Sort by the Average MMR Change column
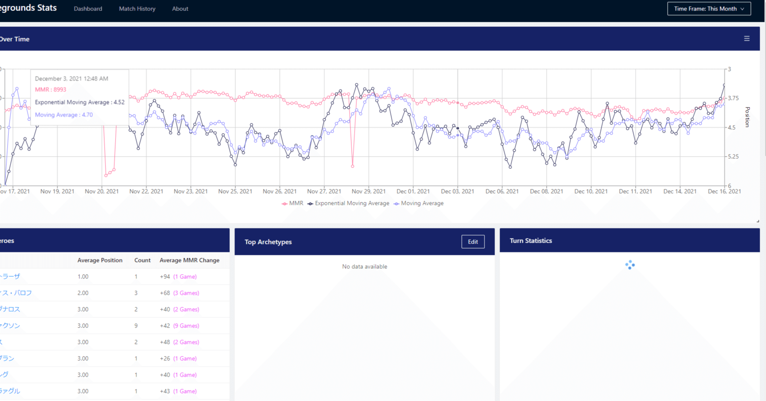766x401 pixels. (x=190, y=260)
